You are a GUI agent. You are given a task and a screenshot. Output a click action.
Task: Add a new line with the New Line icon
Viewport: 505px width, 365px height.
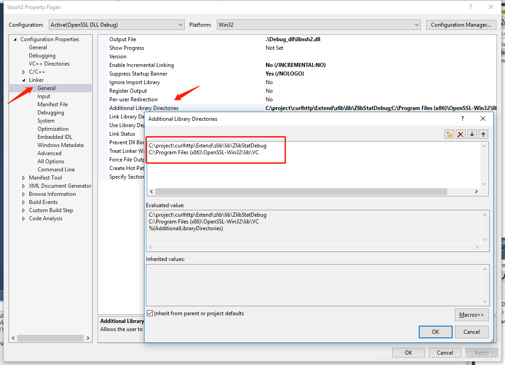coord(449,134)
